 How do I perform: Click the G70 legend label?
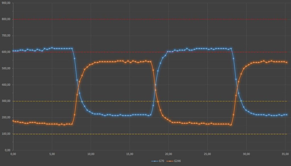point(161,161)
